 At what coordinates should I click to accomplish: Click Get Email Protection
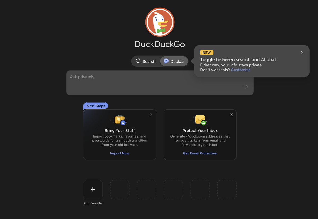tap(200, 153)
